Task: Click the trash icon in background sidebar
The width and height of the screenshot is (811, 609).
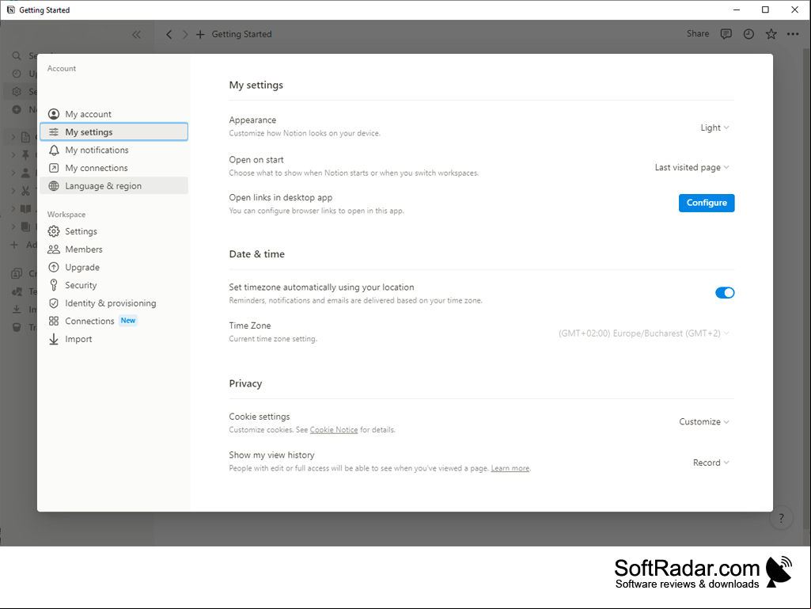Action: click(x=17, y=327)
